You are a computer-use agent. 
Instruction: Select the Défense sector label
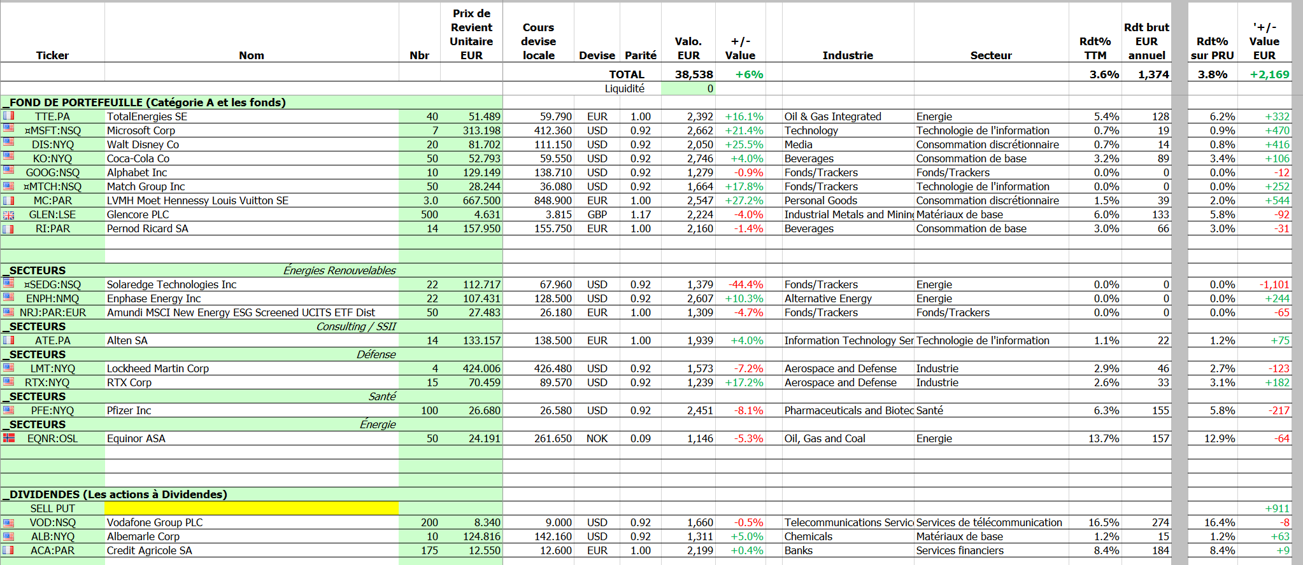pyautogui.click(x=376, y=354)
